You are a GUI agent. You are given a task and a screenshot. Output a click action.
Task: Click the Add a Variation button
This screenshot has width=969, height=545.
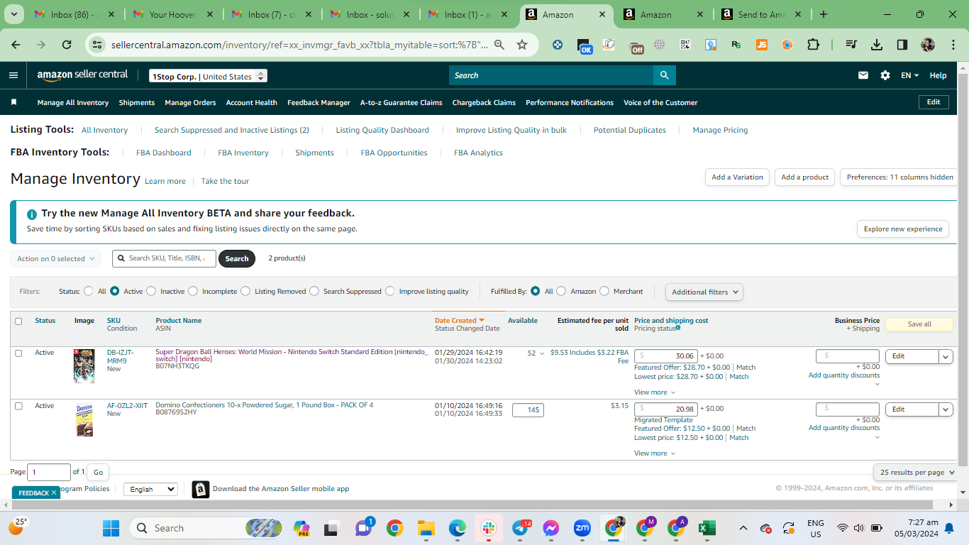click(738, 177)
